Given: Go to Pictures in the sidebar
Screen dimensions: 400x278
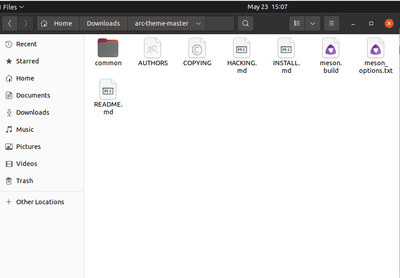Looking at the screenshot, I should click(x=42, y=147).
